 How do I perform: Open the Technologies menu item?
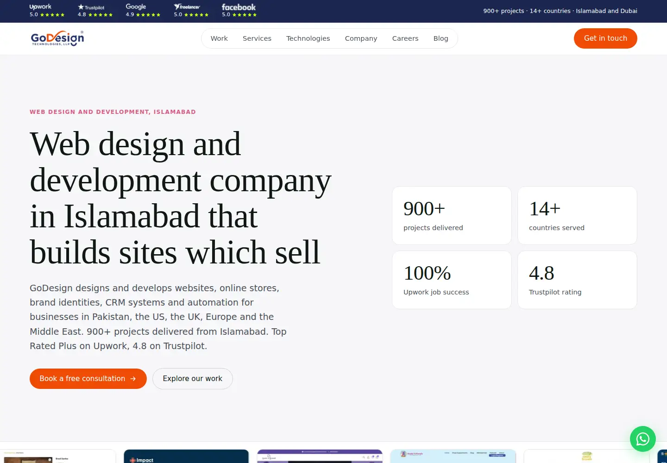308,38
